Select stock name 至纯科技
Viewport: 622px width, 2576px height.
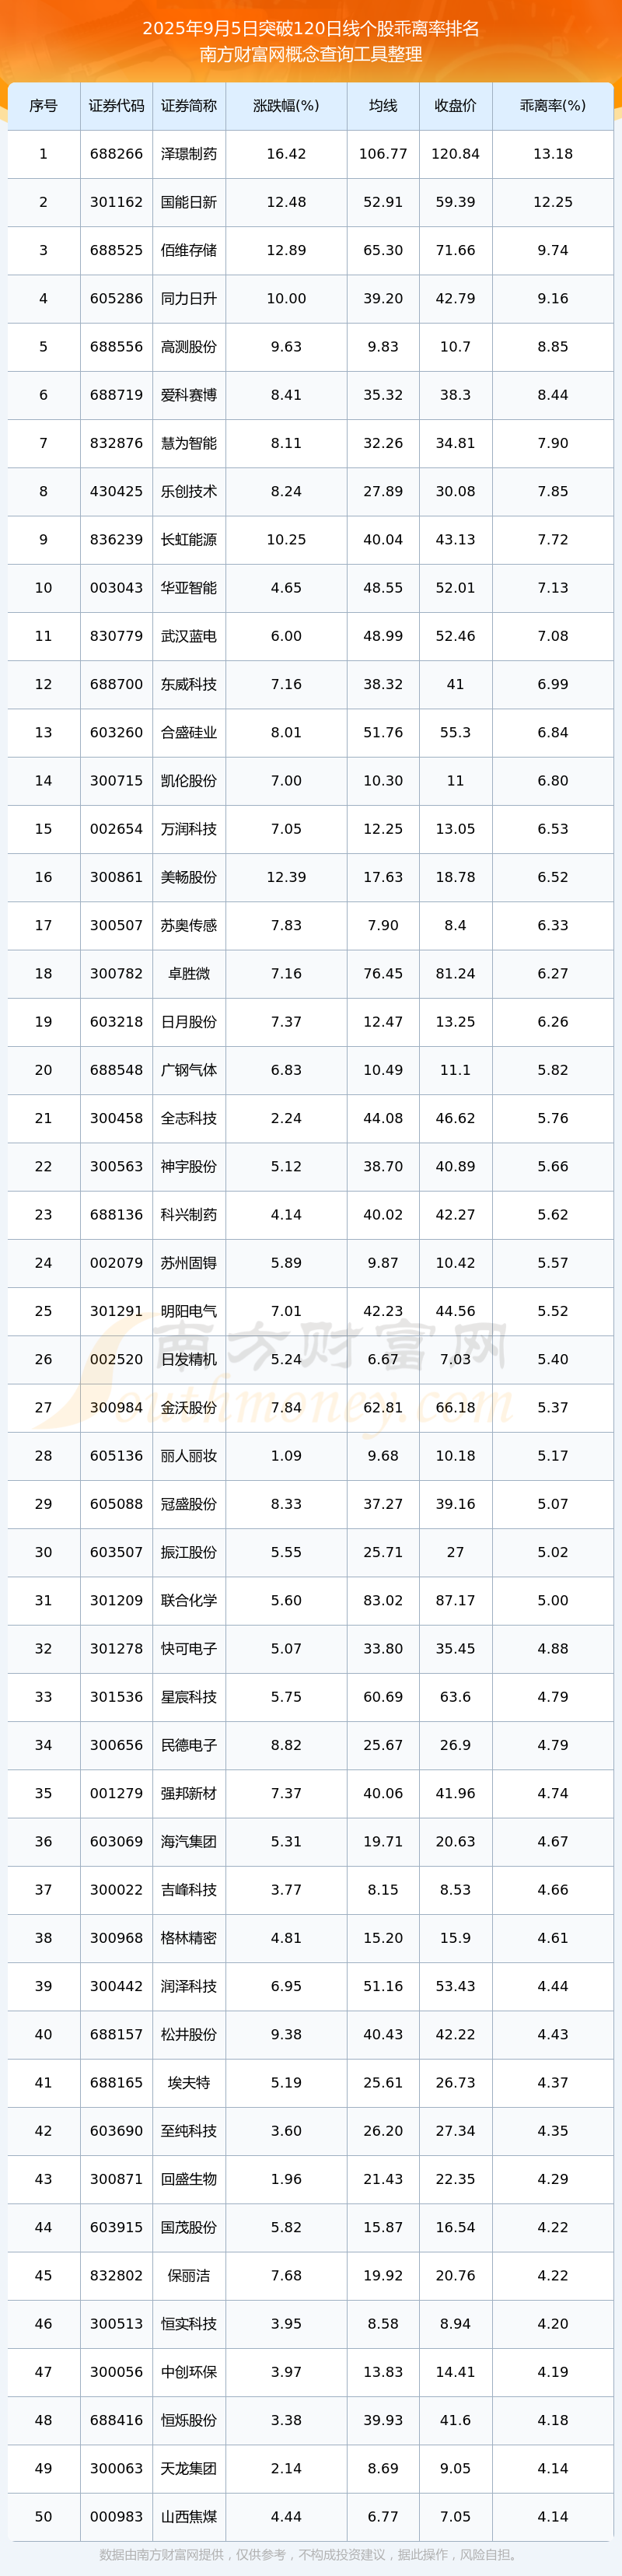click(x=189, y=2130)
